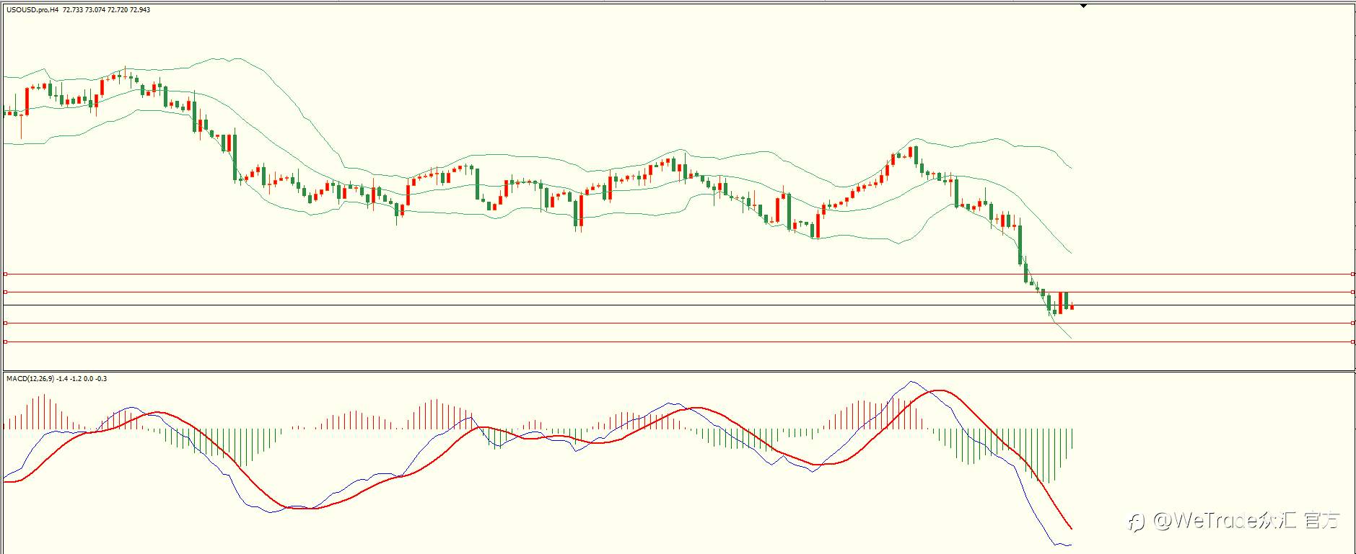This screenshot has width=1356, height=554.
Task: Click the "MACD(12,26,9)" indicator label
Action: pos(30,379)
